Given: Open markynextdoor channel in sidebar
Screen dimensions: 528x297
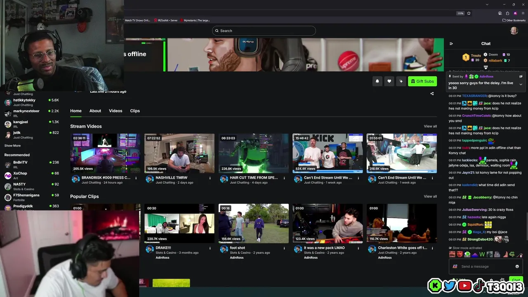Looking at the screenshot, I should pos(32,113).
